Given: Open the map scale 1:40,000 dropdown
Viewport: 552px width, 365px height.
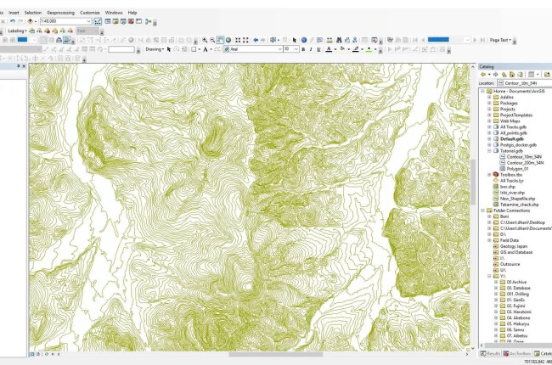Looking at the screenshot, I should [x=88, y=21].
